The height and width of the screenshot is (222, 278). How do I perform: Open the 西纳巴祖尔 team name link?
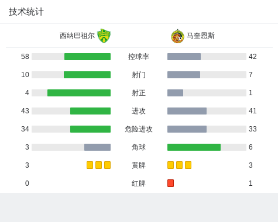[x=77, y=36]
